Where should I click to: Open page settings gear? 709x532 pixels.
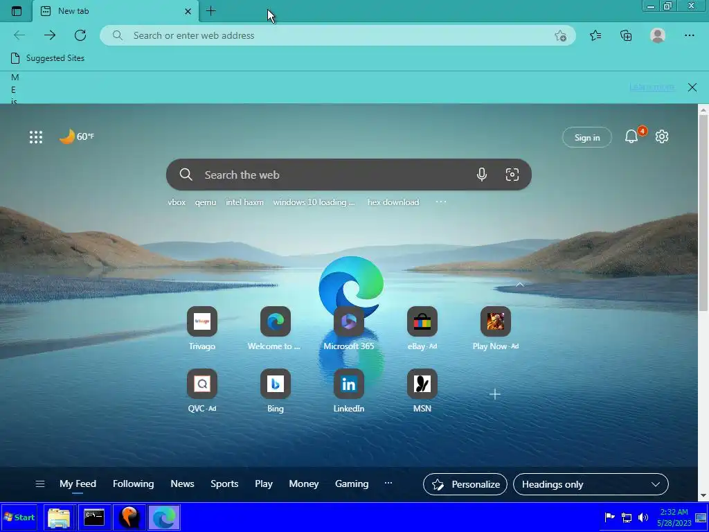tap(662, 136)
